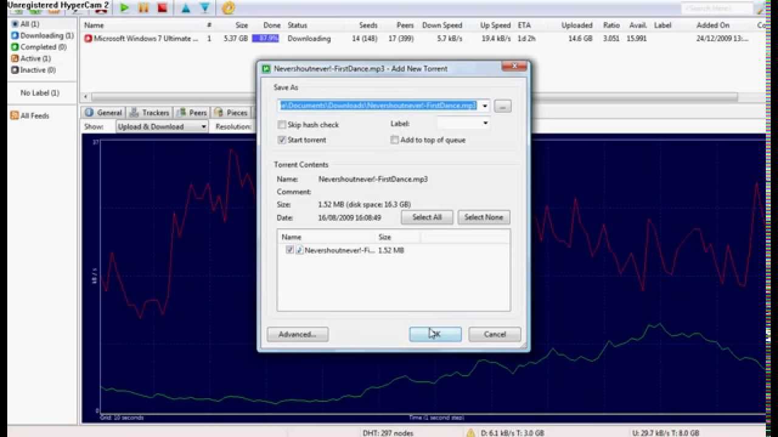Sort torrents by Seeds column
Screen dimensions: 778x437
pos(368,25)
